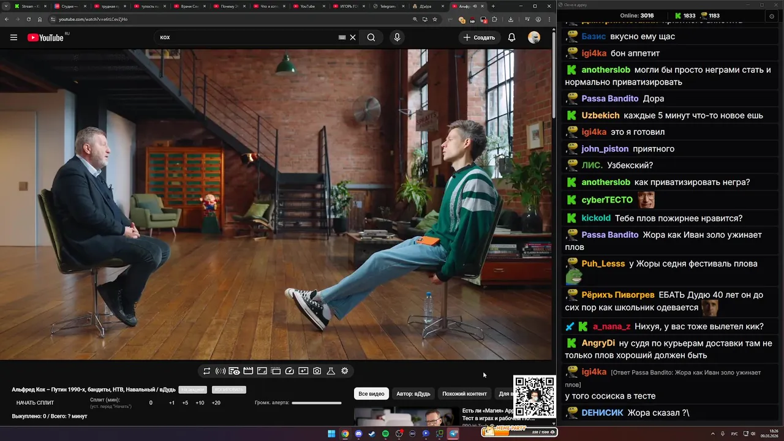
Task: Click НАЧАТЬ СПЛИТ button
Action: coord(35,403)
